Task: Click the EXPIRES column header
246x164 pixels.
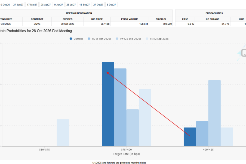Action: [67, 19]
